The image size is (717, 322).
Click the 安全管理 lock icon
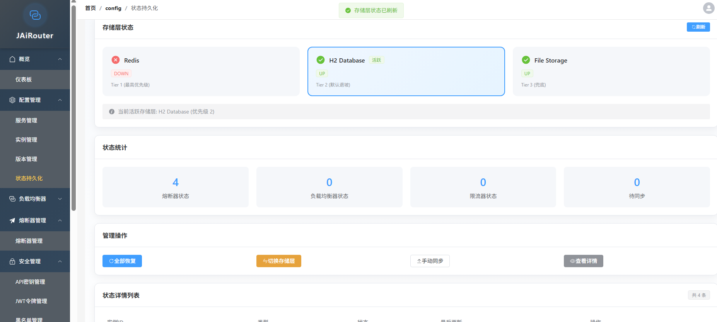[12, 261]
